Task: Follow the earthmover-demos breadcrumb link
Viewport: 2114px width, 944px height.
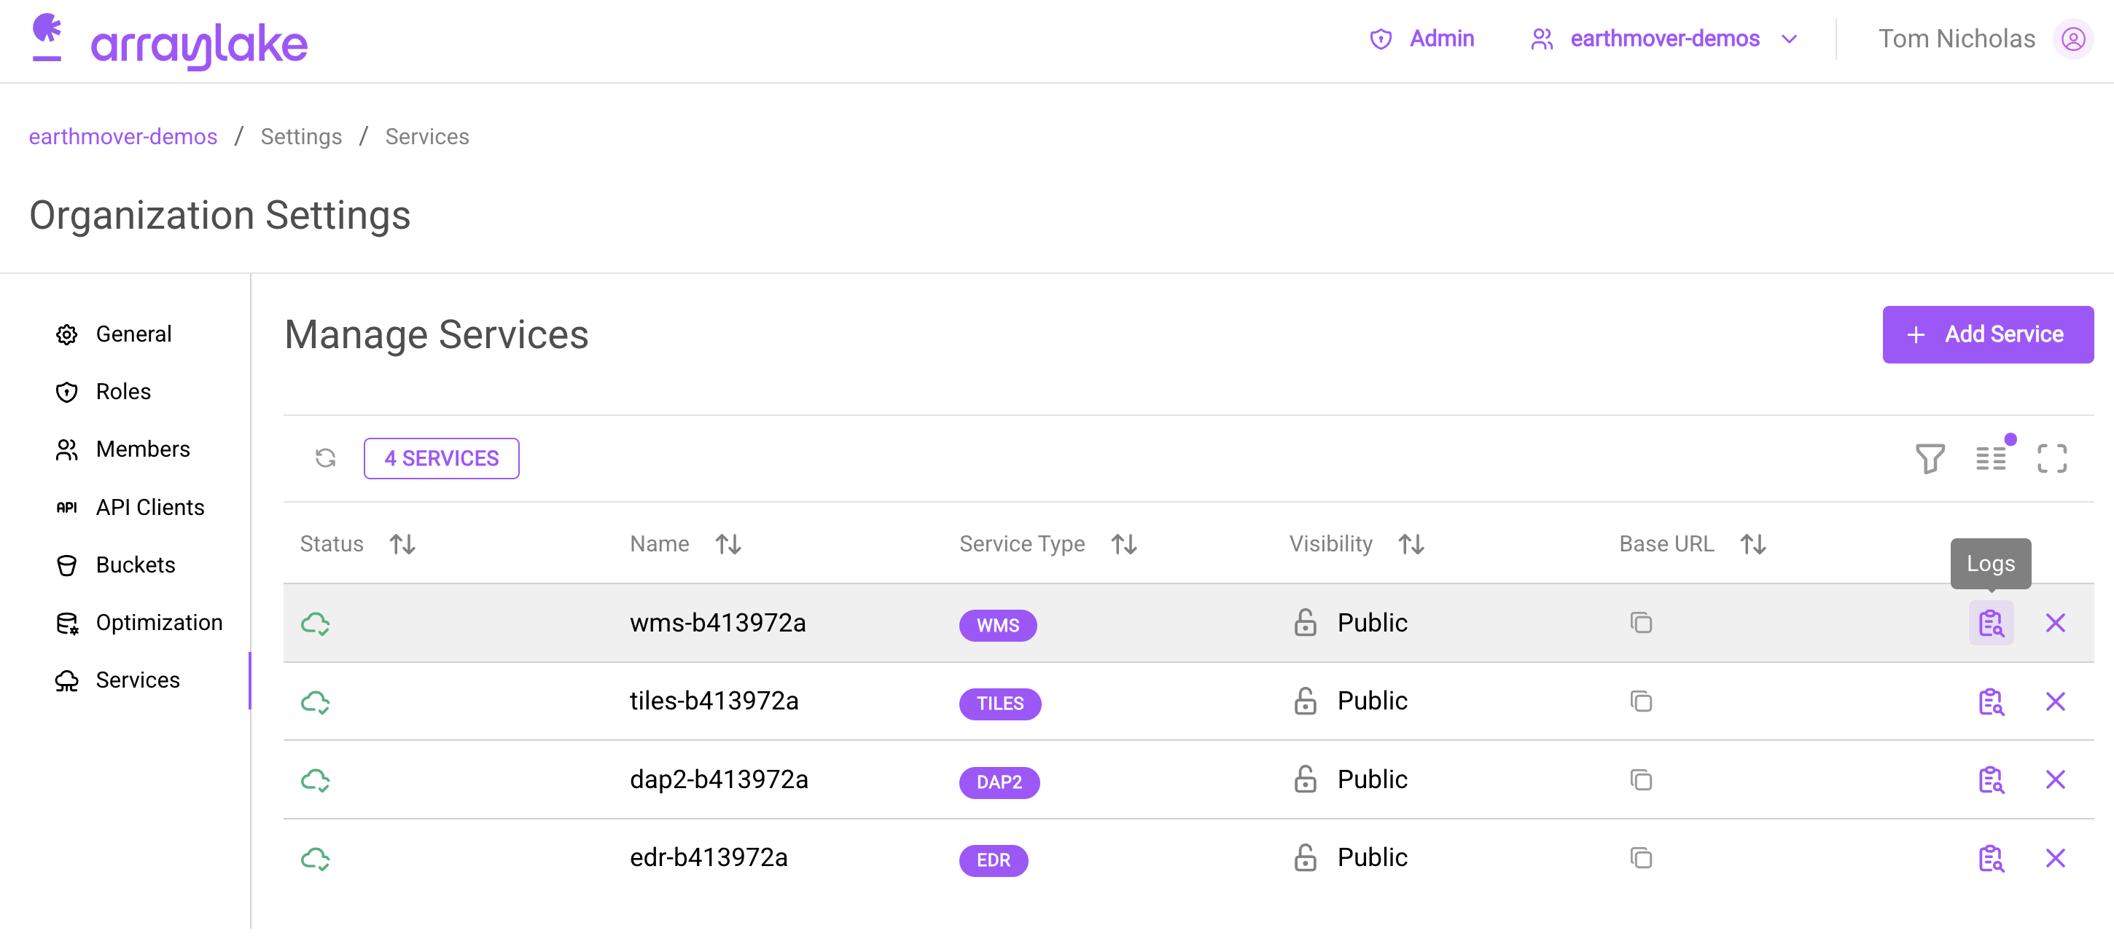Action: click(x=123, y=136)
